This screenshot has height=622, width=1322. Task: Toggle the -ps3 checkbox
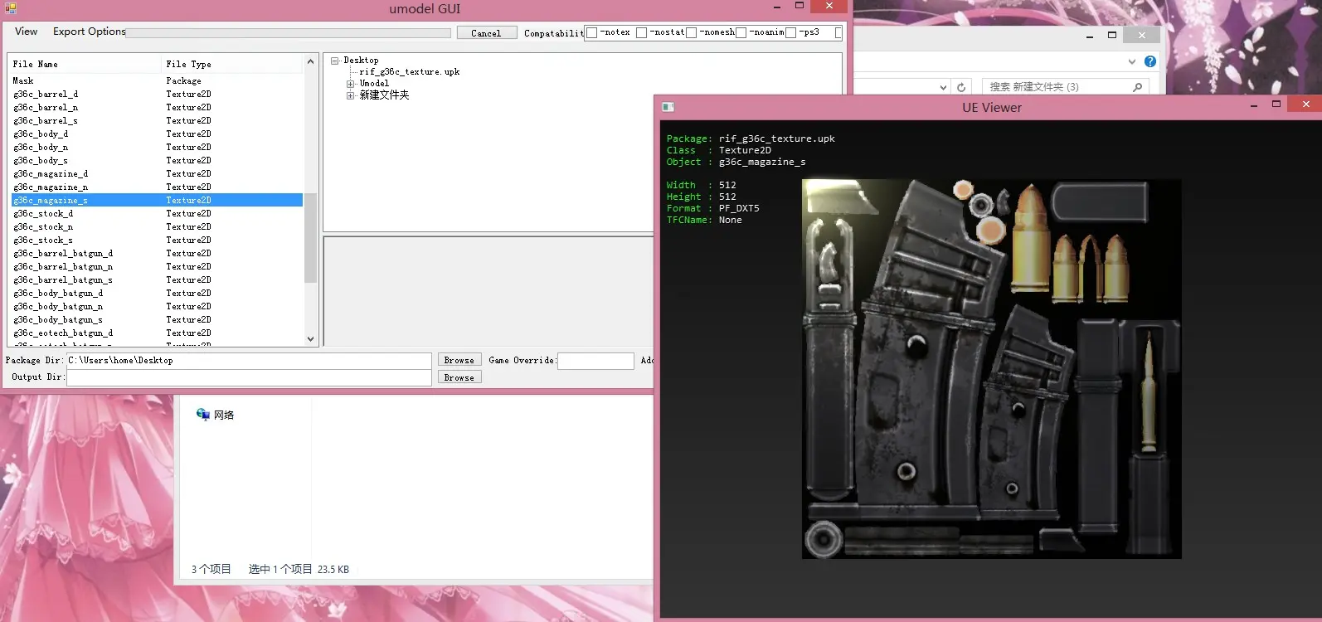pos(790,33)
